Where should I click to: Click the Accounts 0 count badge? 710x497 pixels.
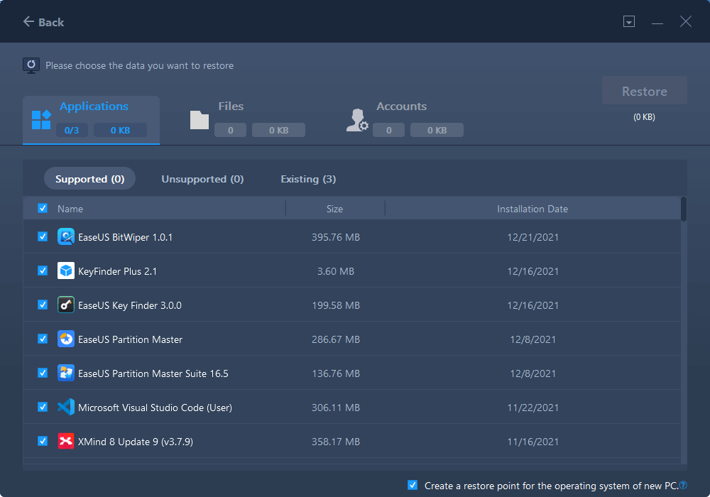[x=388, y=131]
